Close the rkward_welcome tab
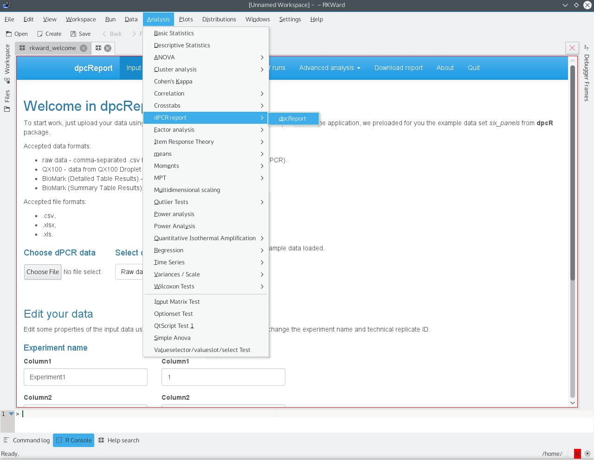Image resolution: width=594 pixels, height=460 pixels. click(x=84, y=48)
